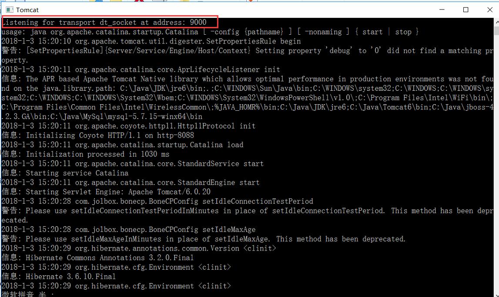Minimize the Tomcat console window
The width and height of the screenshot is (499, 297).
(x=442, y=10)
